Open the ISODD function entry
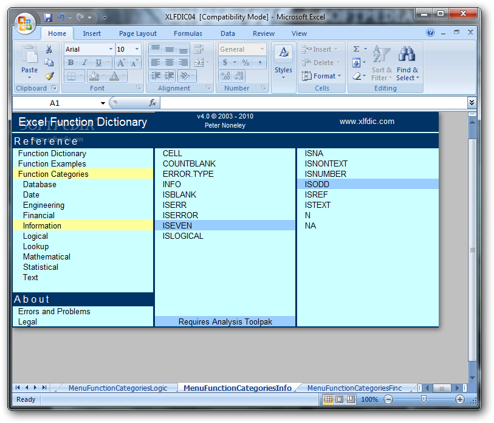The width and height of the screenshot is (494, 423). tap(368, 184)
